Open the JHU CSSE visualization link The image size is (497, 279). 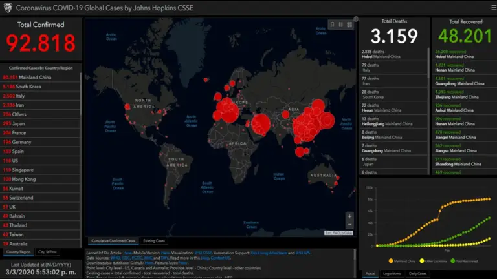[x=203, y=253]
